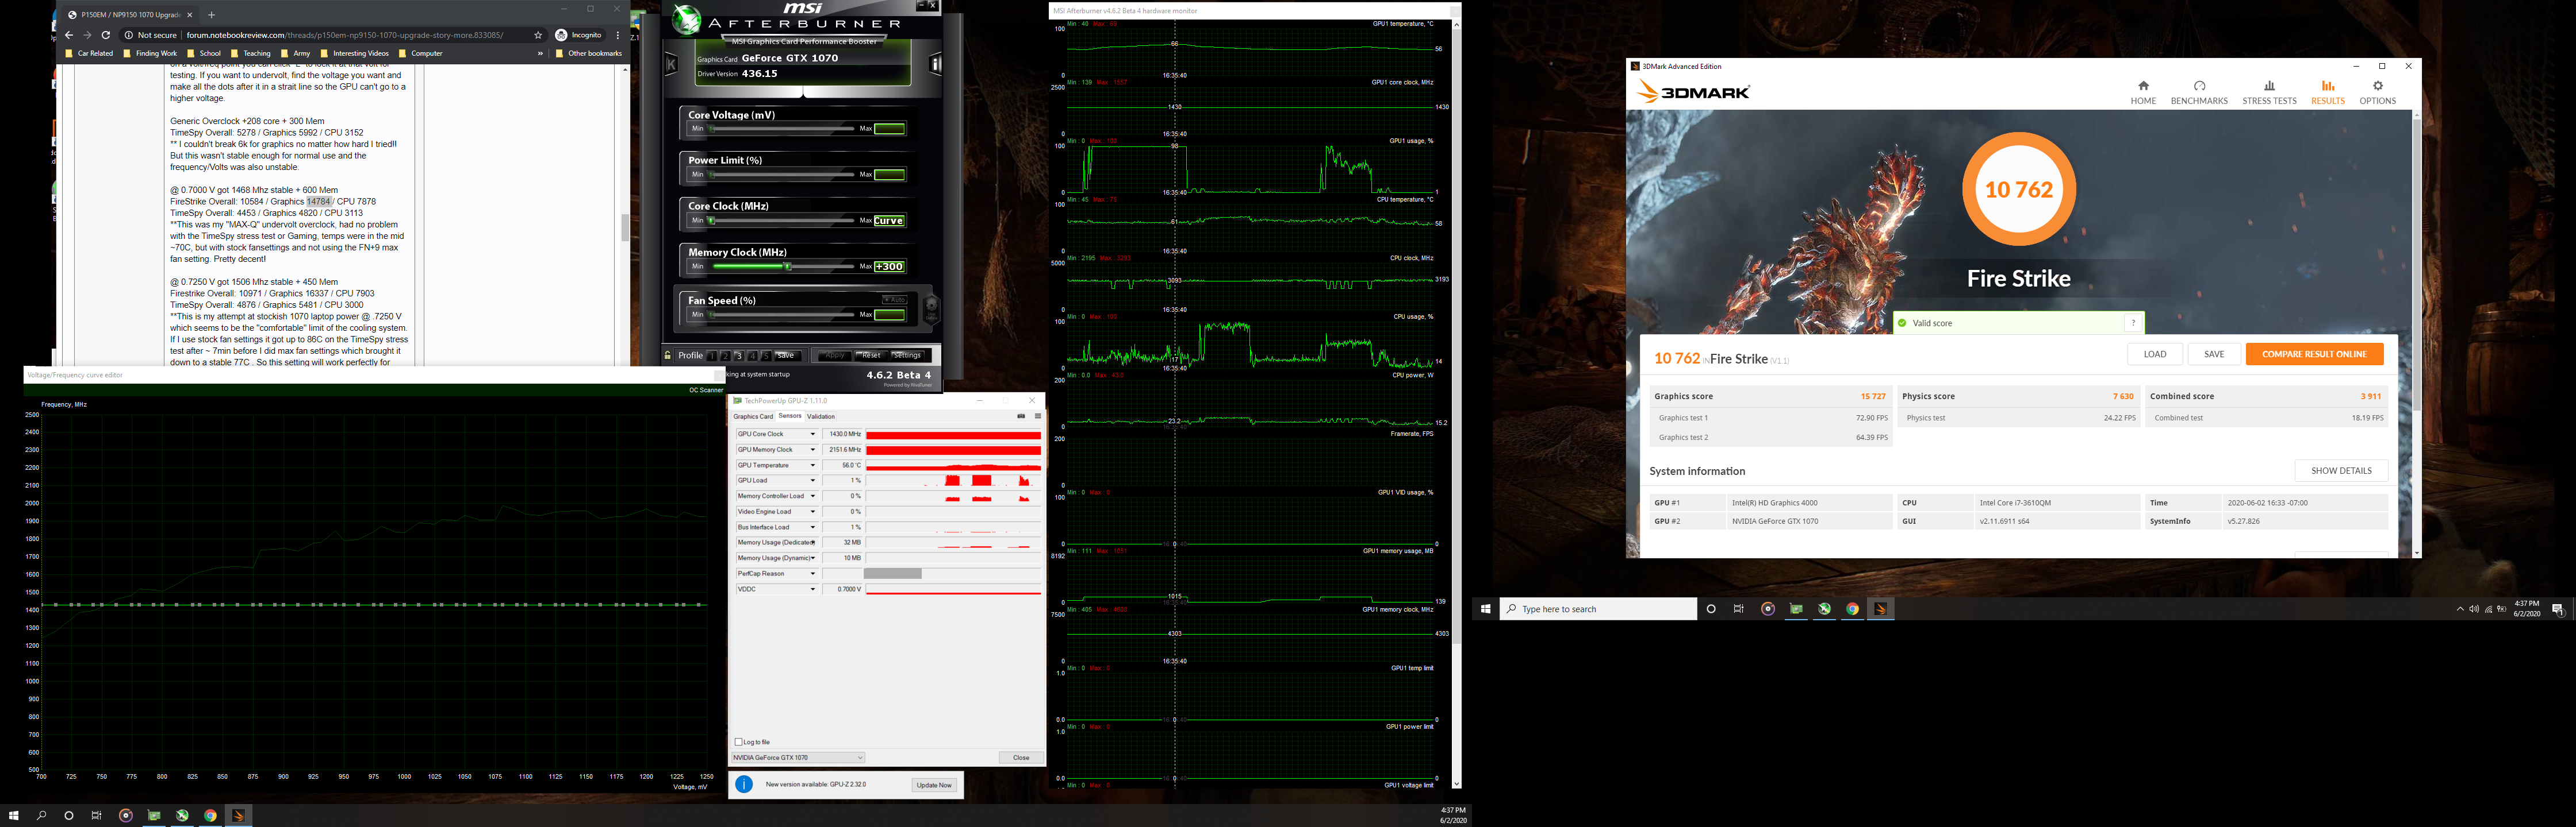Bookmark this page with star icon
2576x827 pixels.
(538, 35)
